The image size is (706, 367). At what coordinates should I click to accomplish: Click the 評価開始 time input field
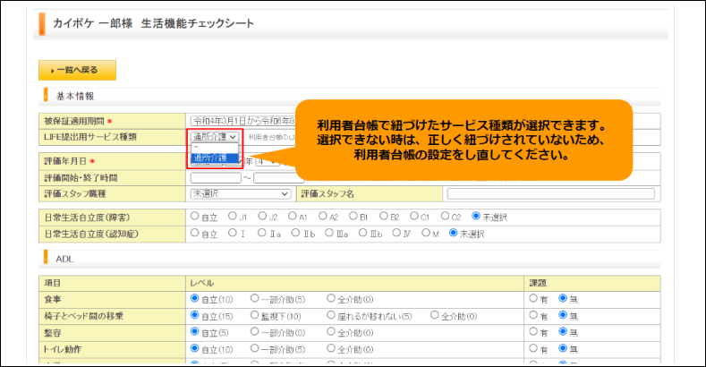[216, 178]
